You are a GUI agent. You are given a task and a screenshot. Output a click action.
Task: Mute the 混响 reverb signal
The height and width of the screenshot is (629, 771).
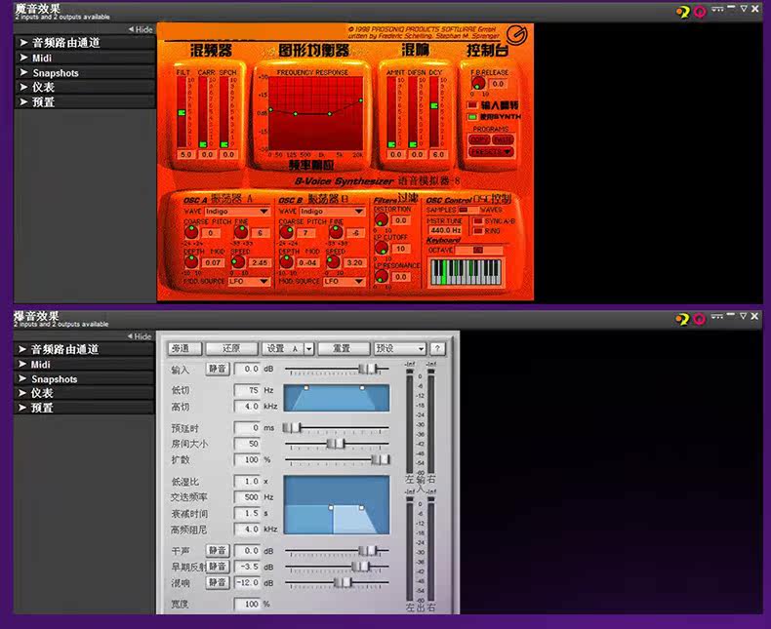click(x=218, y=582)
